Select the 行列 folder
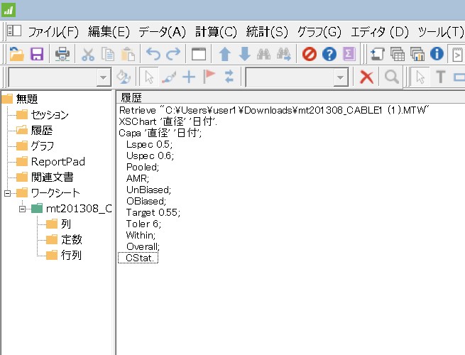The width and height of the screenshot is (465, 355). (x=71, y=255)
